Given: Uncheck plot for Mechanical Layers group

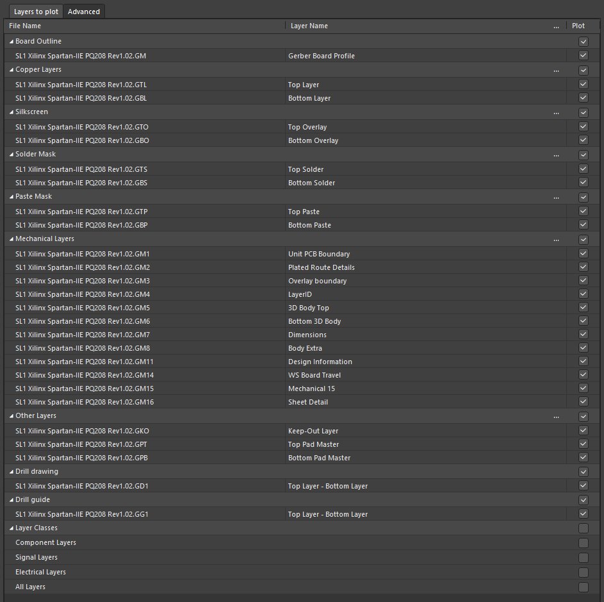Looking at the screenshot, I should 584,240.
